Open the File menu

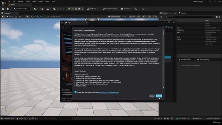(9, 1)
